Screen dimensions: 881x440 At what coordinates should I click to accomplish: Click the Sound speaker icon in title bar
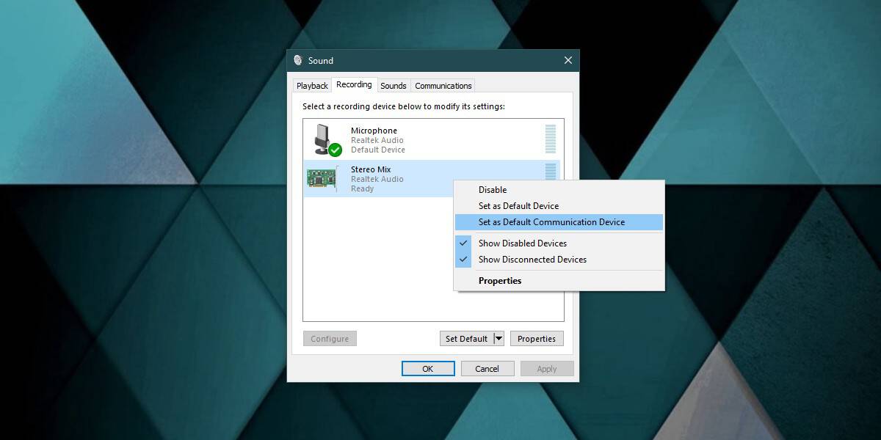pyautogui.click(x=298, y=60)
